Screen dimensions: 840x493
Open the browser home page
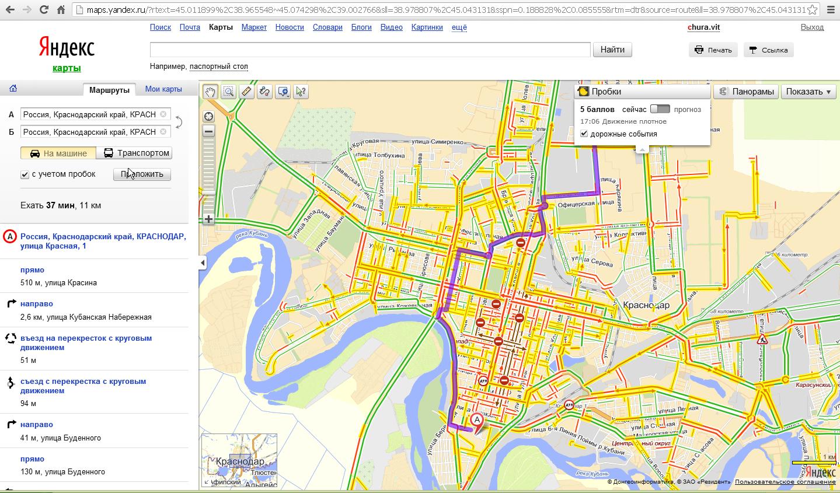[x=61, y=10]
